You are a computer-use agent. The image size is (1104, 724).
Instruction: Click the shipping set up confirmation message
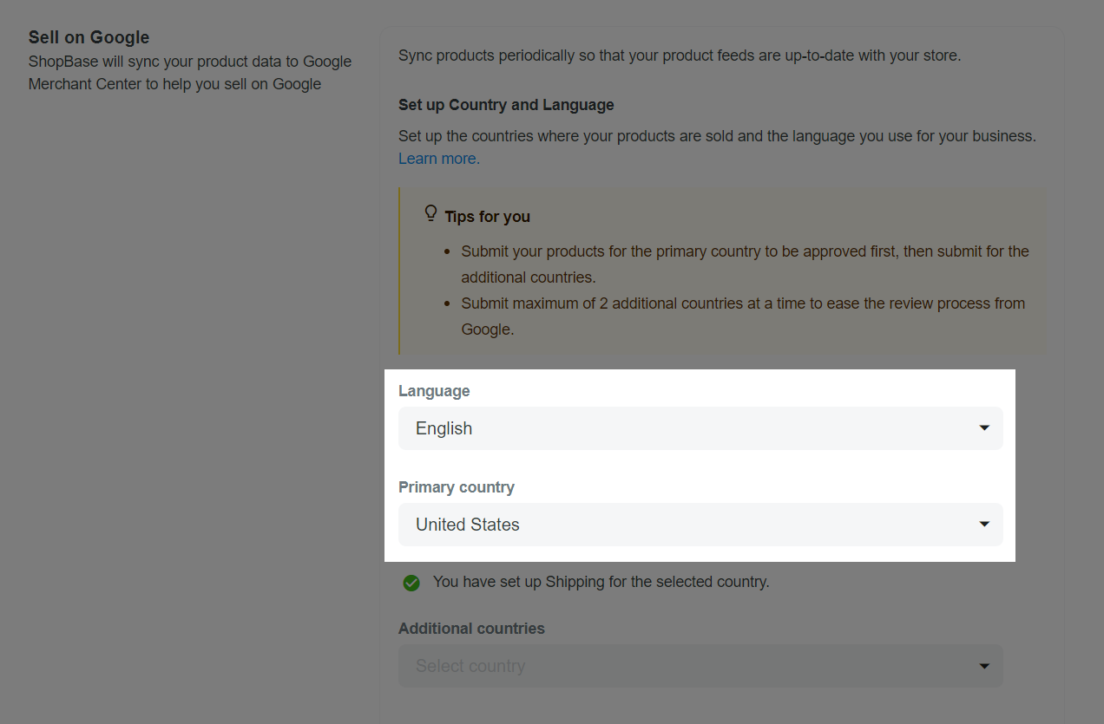click(601, 582)
